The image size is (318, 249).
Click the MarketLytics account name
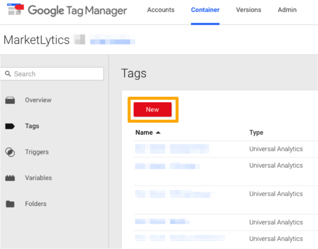click(x=36, y=40)
